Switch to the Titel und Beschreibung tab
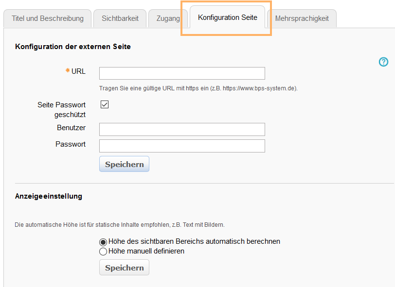395x287 pixels. point(47,17)
